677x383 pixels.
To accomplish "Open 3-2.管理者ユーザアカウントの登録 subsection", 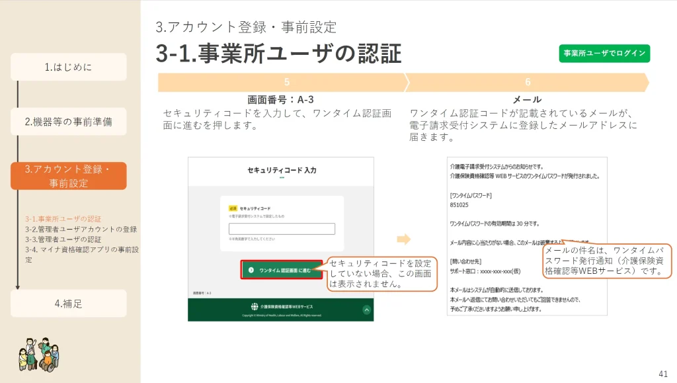I will (81, 230).
